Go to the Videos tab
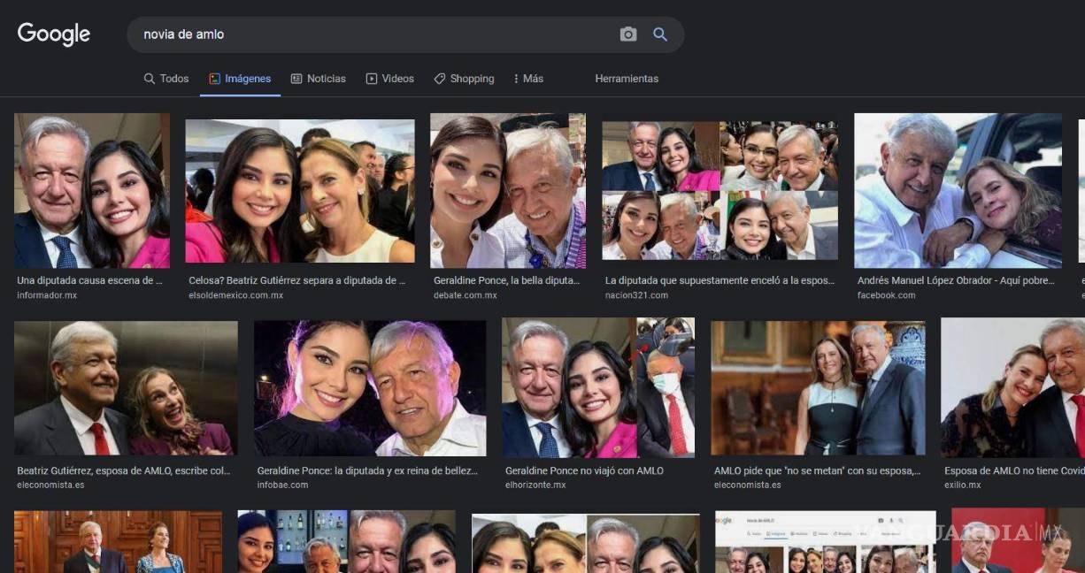This screenshot has height=573, width=1085. click(x=389, y=79)
